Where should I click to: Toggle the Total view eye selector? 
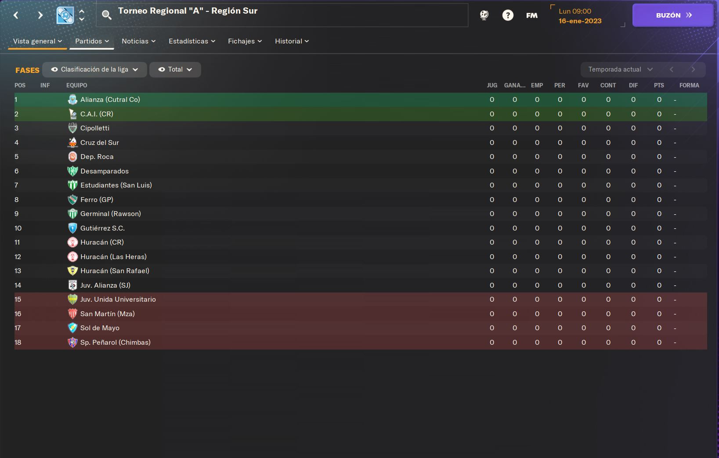coord(175,69)
